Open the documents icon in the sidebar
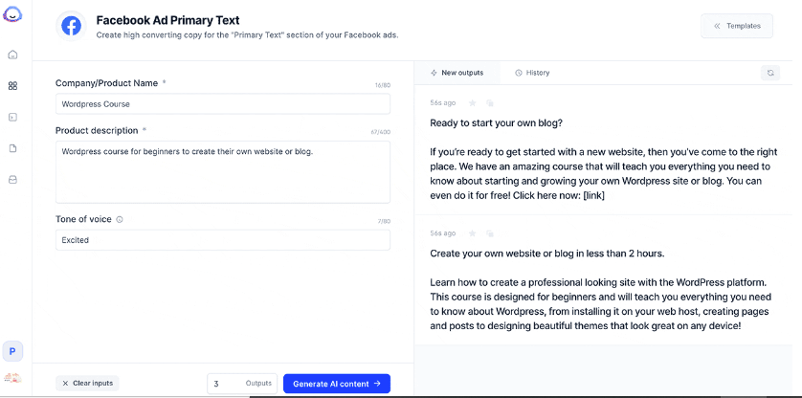Screen dimensions: 802x398 (12, 148)
